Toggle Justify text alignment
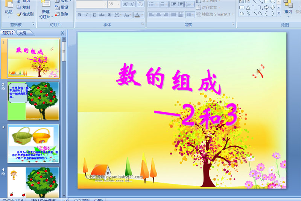 pyautogui.click(x=173, y=15)
